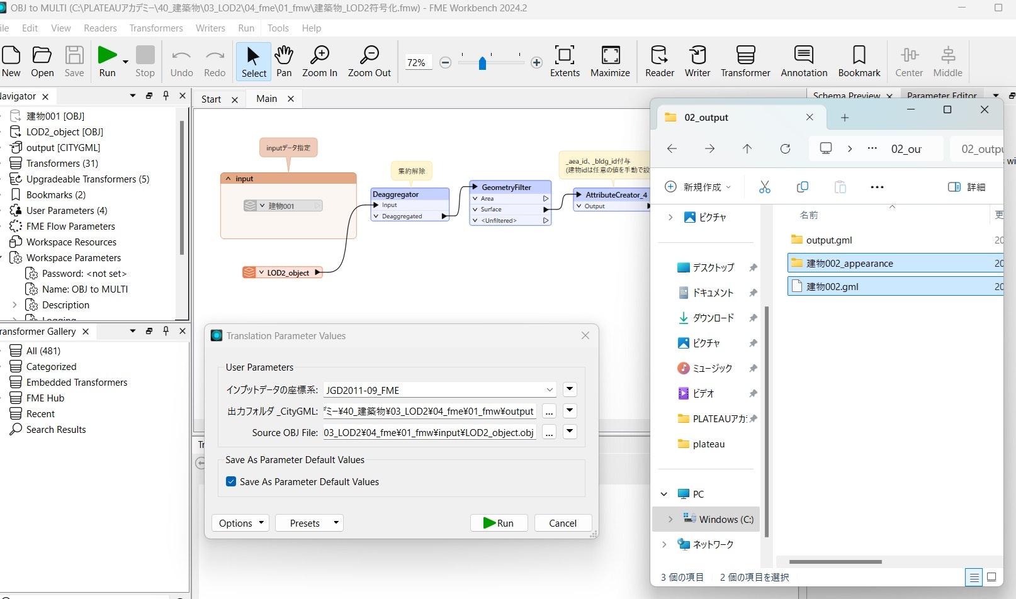Add a Reader to the workspace
Image resolution: width=1016 pixels, height=599 pixels.
click(x=660, y=62)
